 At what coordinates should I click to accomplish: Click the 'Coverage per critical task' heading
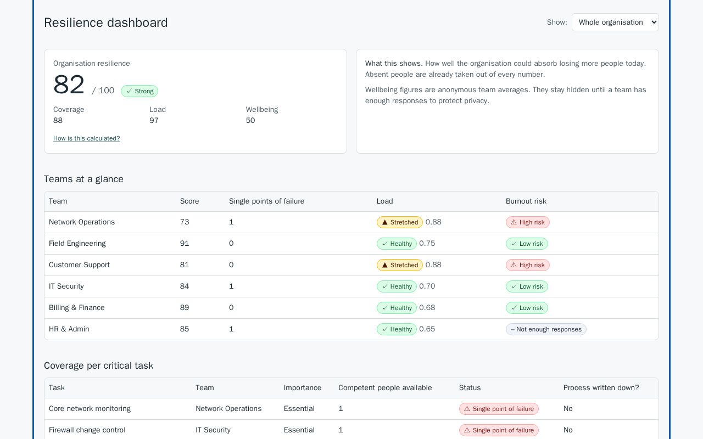(x=99, y=365)
